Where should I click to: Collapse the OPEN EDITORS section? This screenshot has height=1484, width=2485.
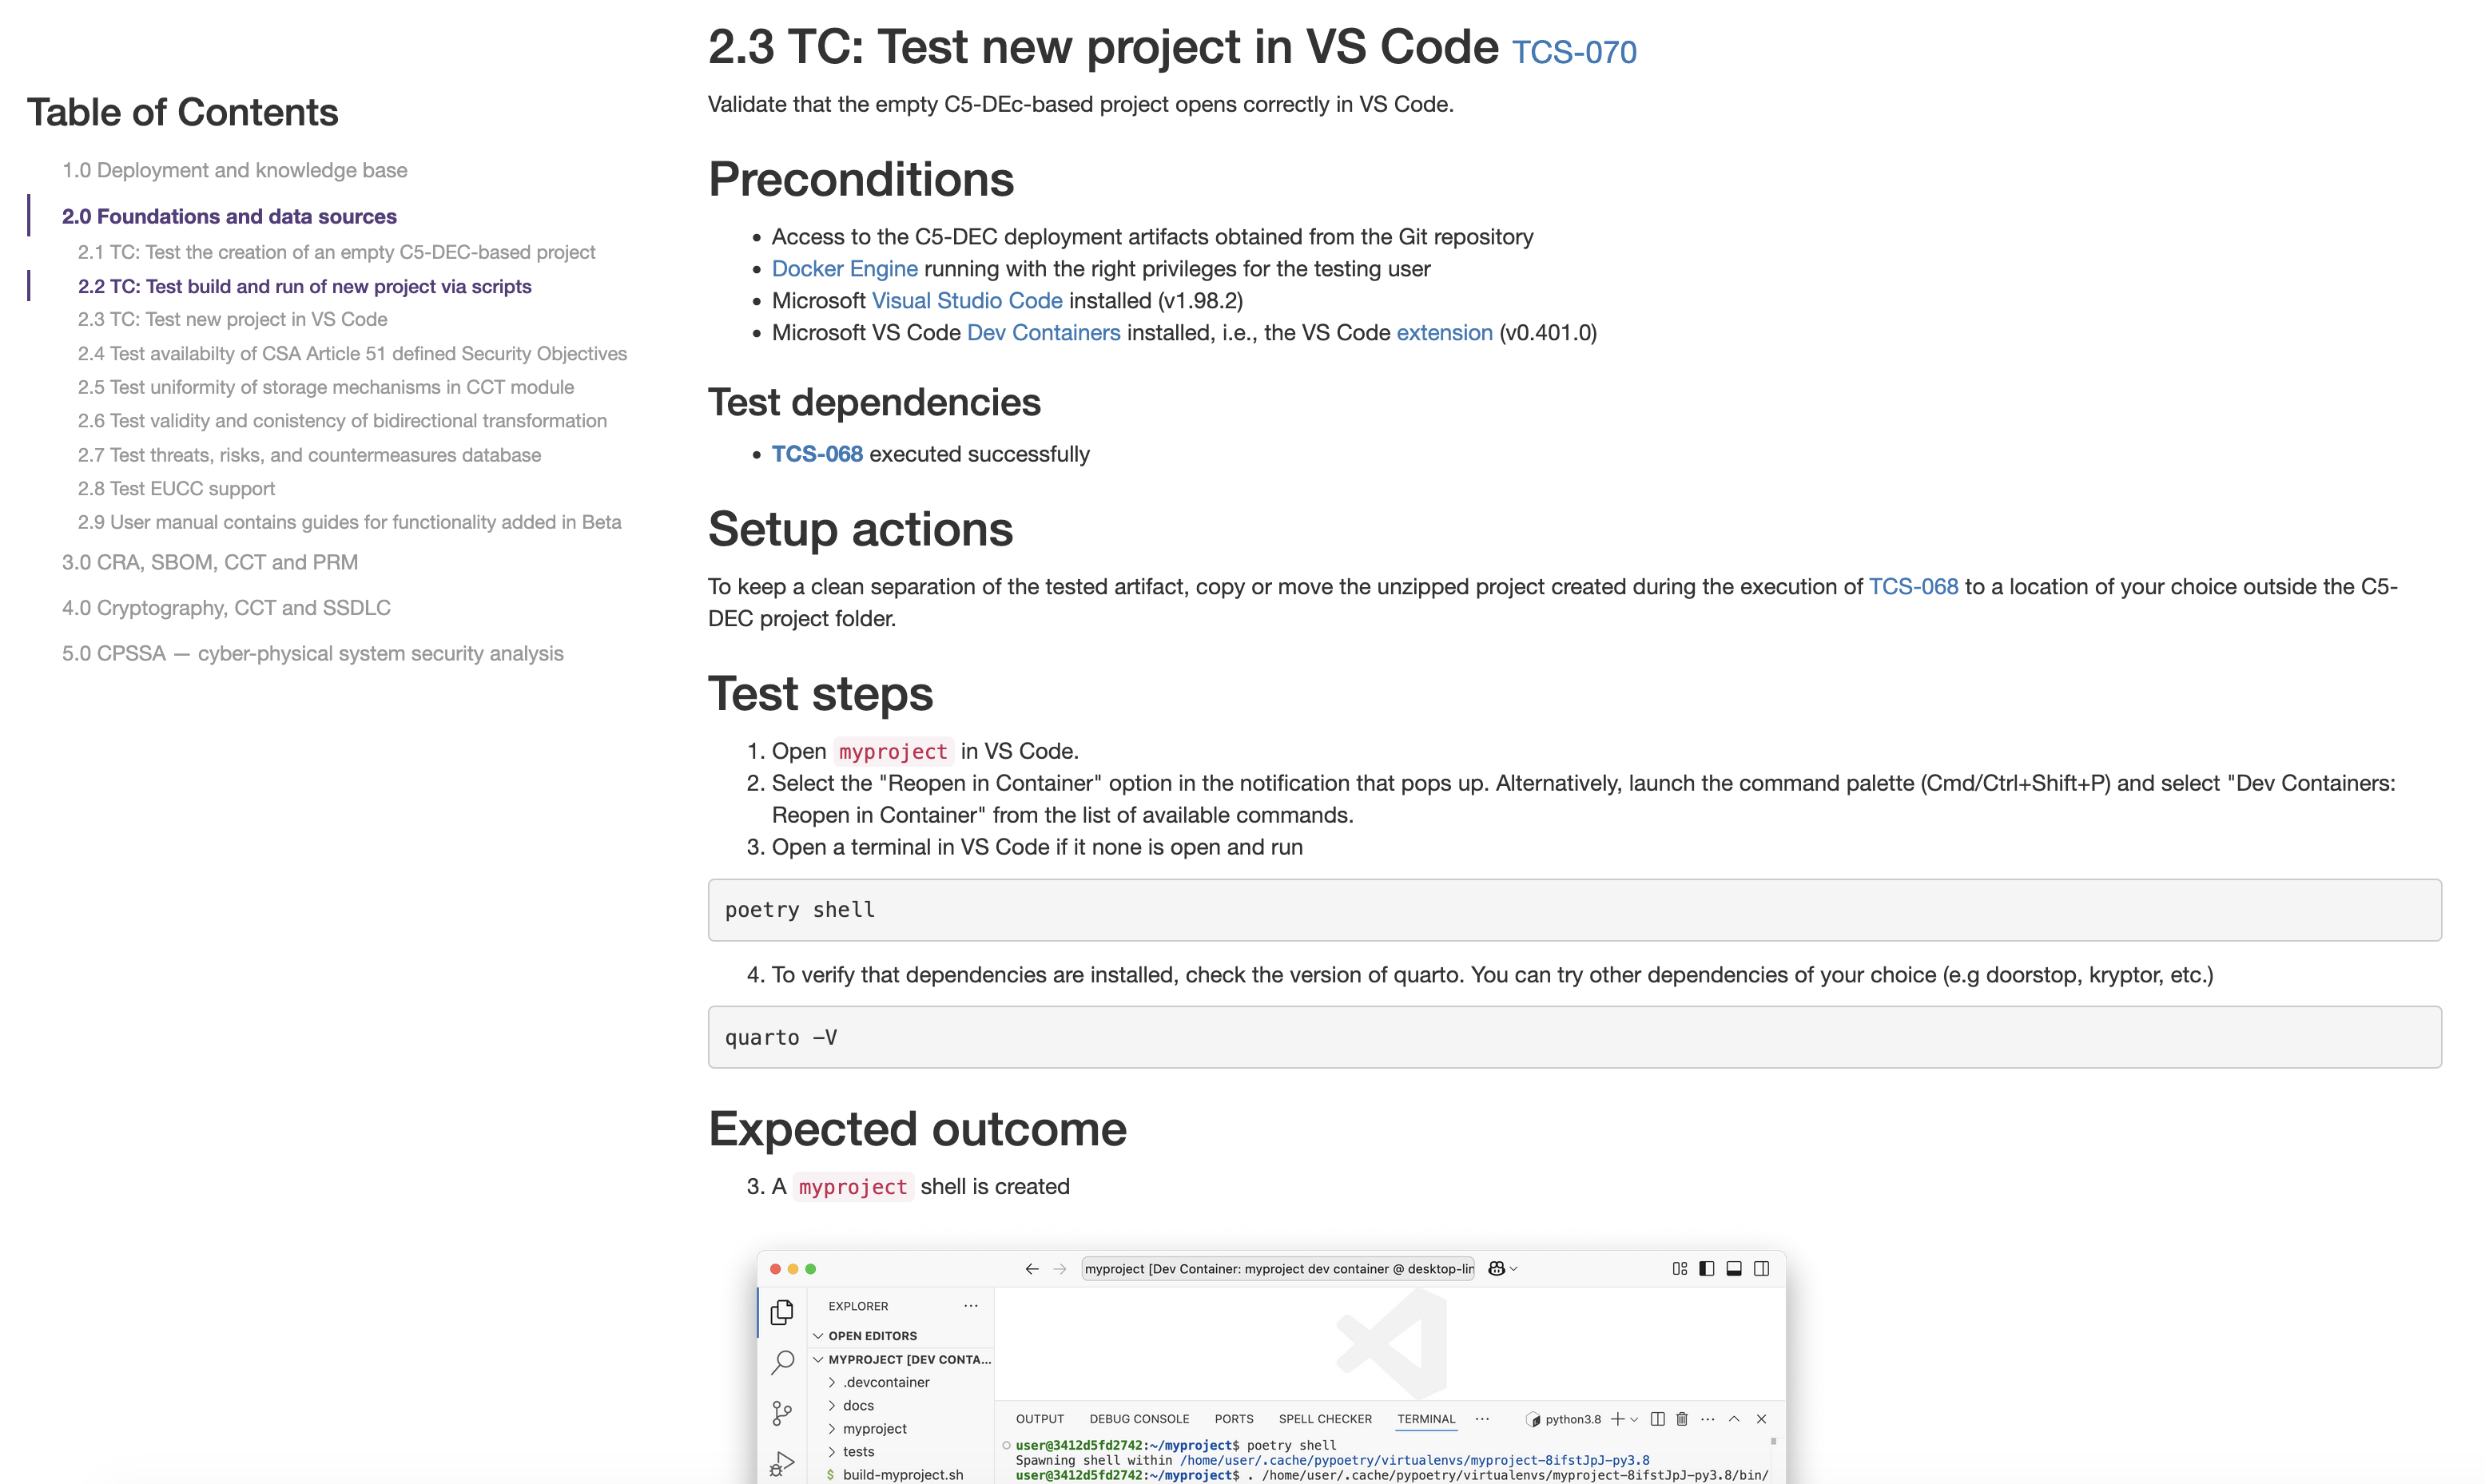pyautogui.click(x=818, y=1336)
